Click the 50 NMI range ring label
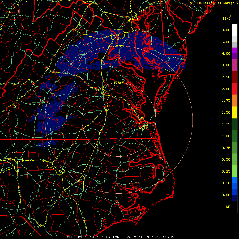 (x=119, y=83)
